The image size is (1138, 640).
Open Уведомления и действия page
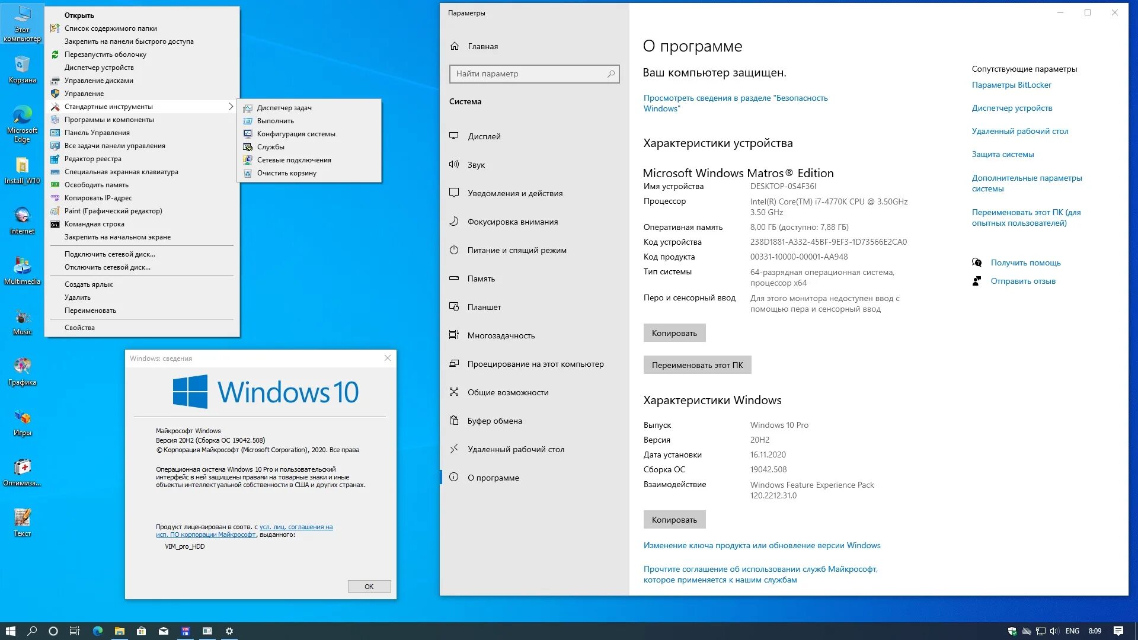click(534, 193)
